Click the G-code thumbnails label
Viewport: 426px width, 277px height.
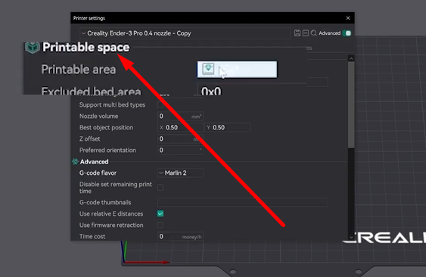(x=105, y=202)
